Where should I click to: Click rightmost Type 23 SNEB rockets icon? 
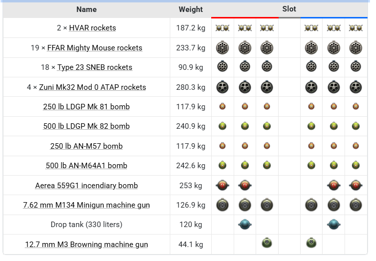(356, 66)
